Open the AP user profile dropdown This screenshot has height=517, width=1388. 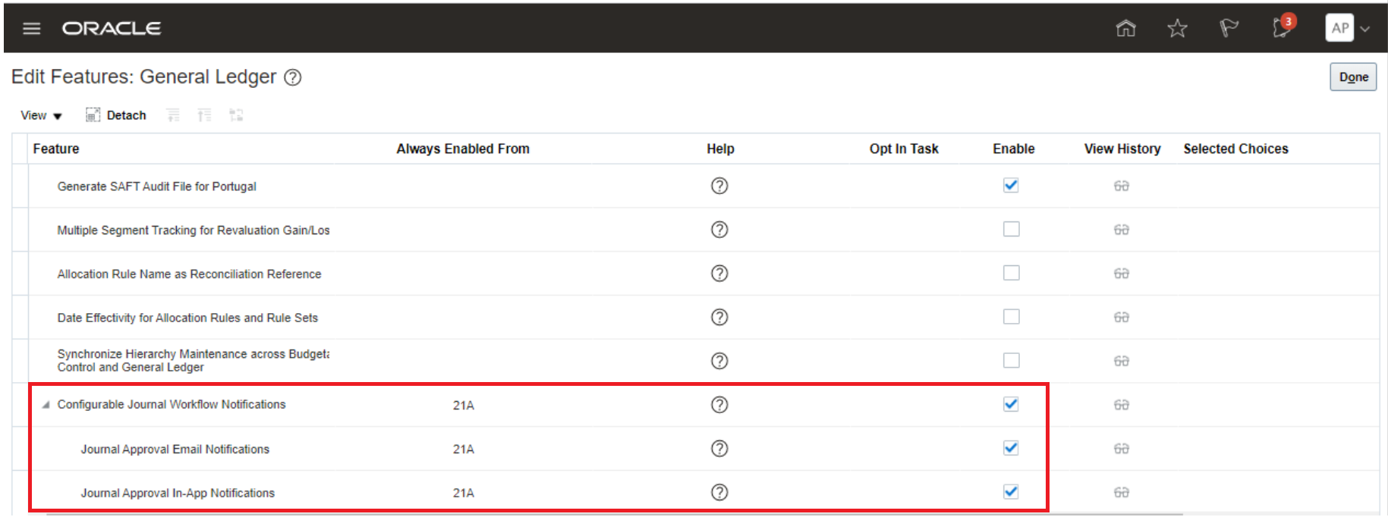[1348, 29]
